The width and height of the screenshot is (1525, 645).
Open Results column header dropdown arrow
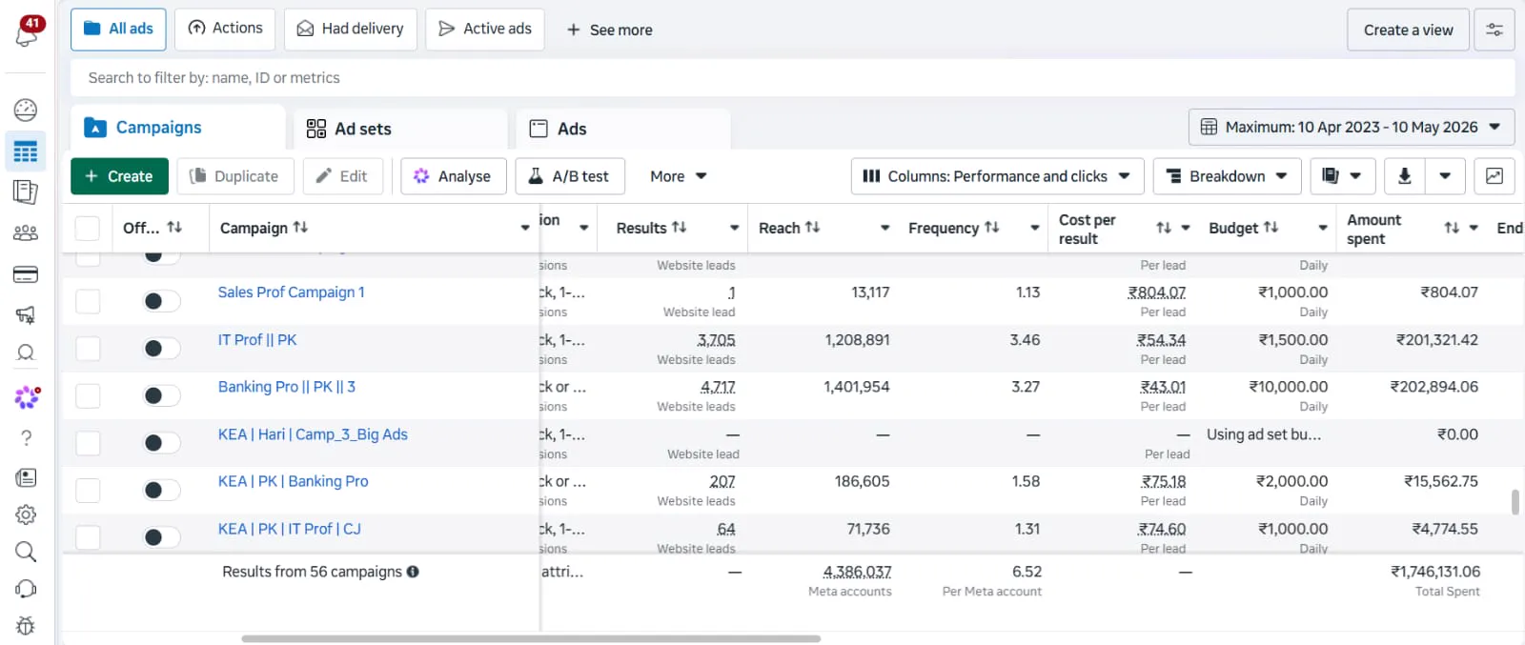[x=734, y=228]
